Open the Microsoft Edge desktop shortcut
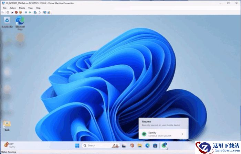241x154 pixels. pos(20,21)
